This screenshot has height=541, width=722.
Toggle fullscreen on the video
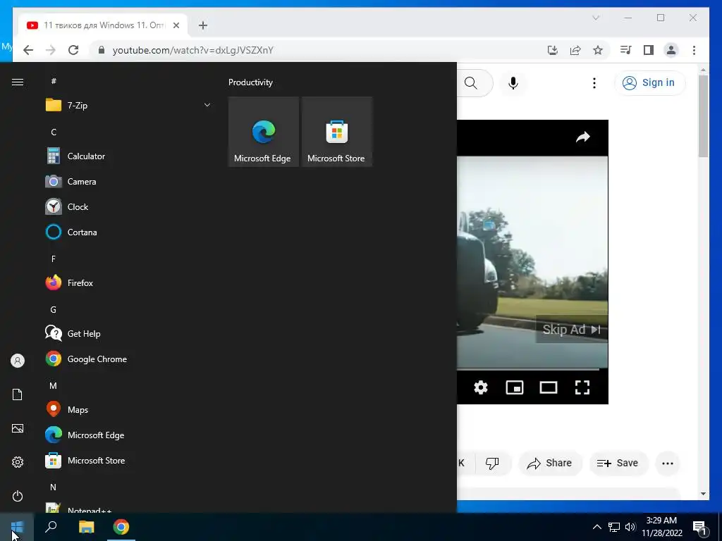(x=582, y=387)
